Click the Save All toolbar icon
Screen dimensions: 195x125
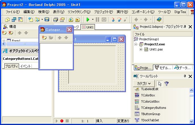point(56,20)
